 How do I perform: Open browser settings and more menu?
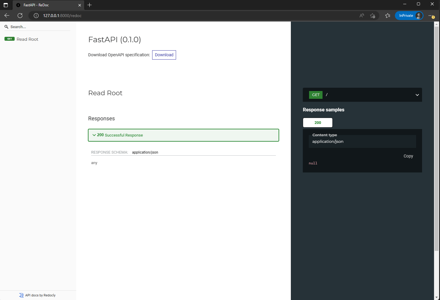(431, 16)
